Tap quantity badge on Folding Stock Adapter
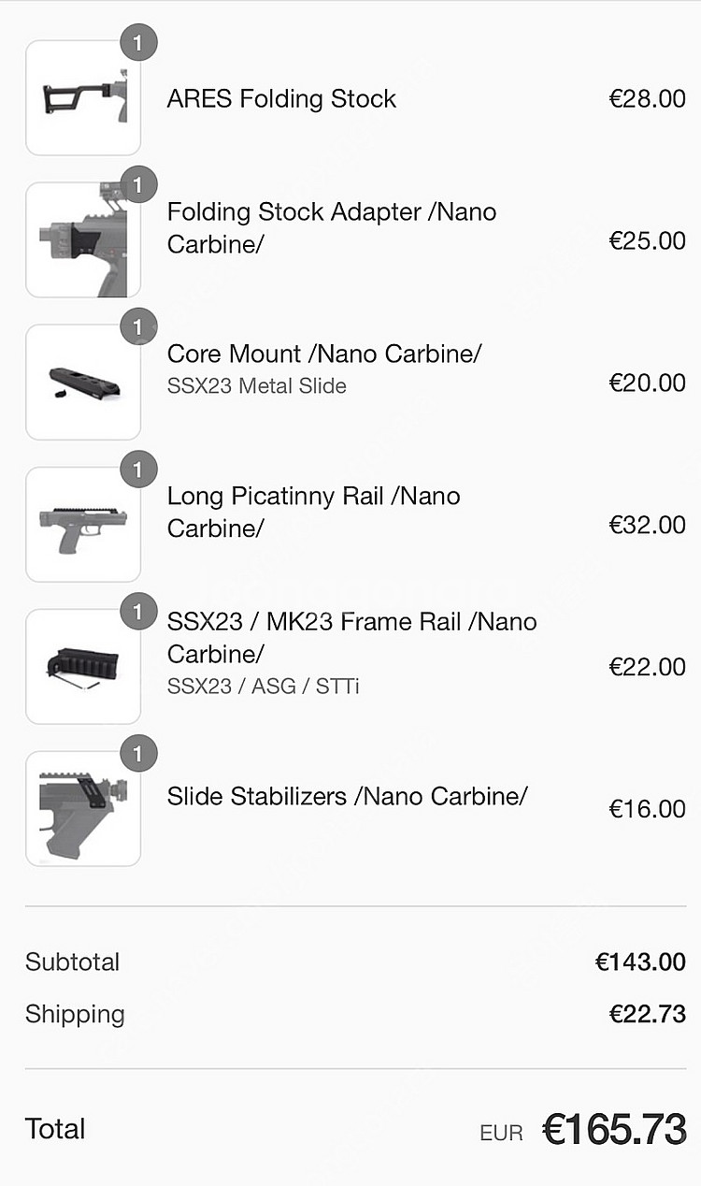 point(138,185)
